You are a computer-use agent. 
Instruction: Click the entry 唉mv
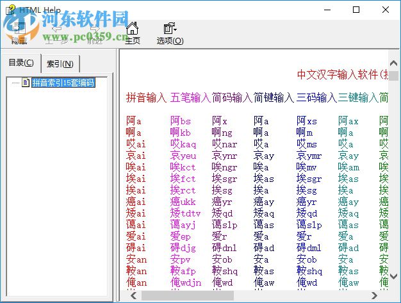pyautogui.click(x=307, y=167)
